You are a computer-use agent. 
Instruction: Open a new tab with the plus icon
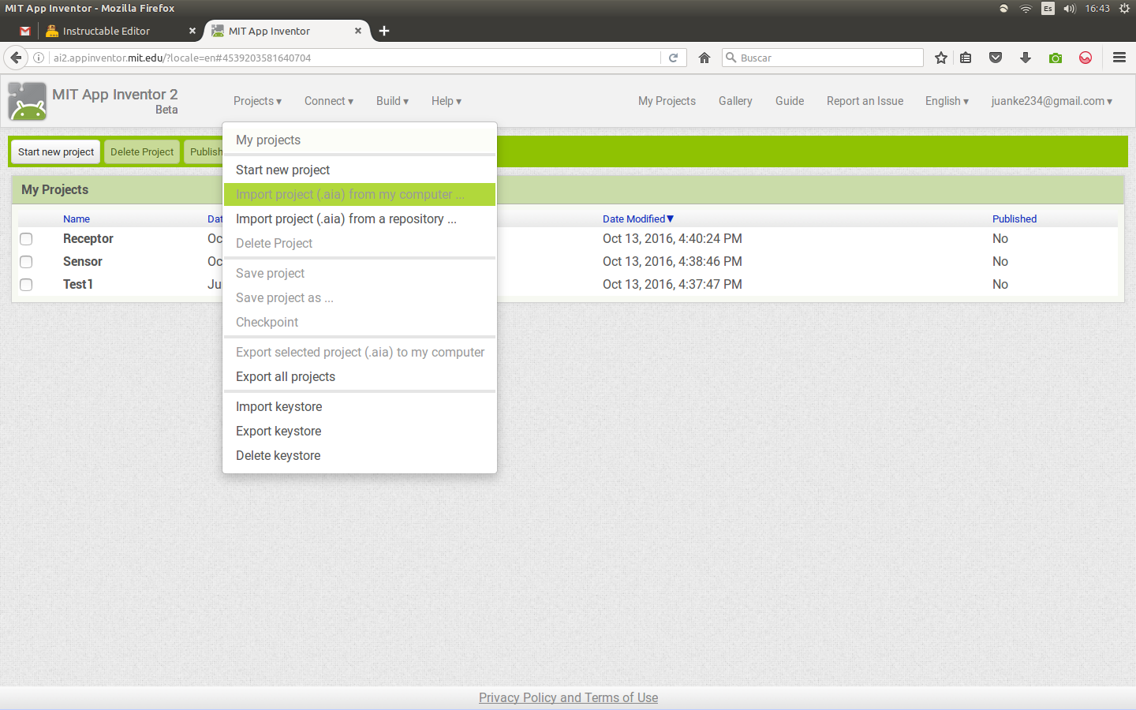tap(384, 31)
